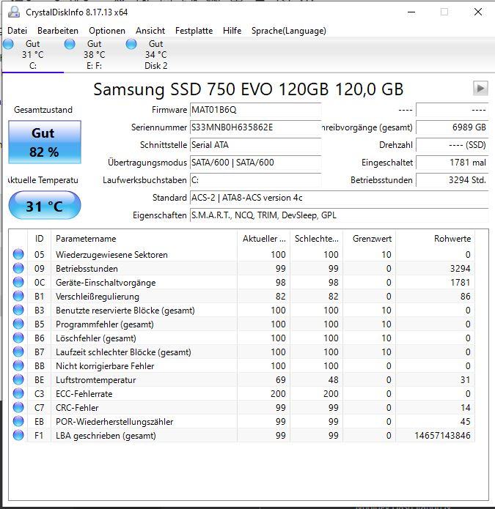The image size is (495, 509).
Task: Click raw value 86 in Verschleißregulierung row
Action: tap(465, 297)
